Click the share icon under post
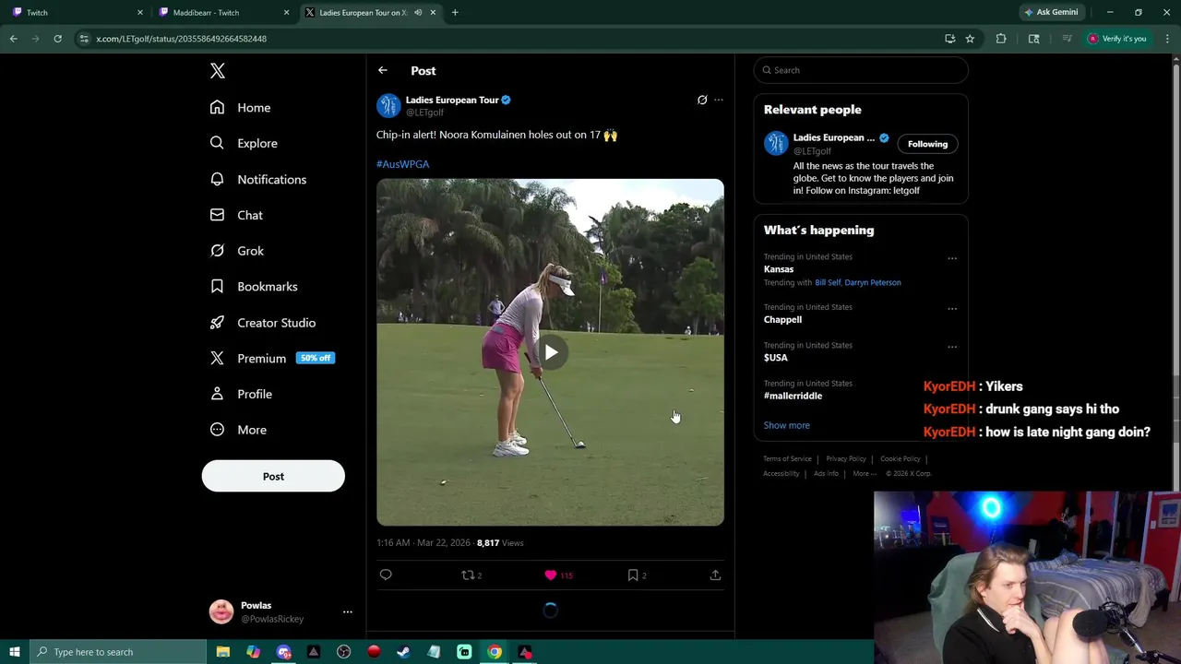Viewport: 1181px width, 664px height. (x=715, y=575)
